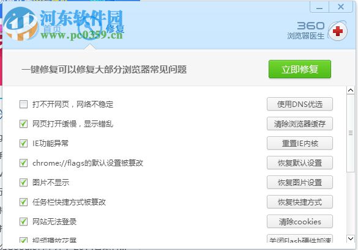
Task: Click the scrollbar down arrow
Action: (351, 238)
